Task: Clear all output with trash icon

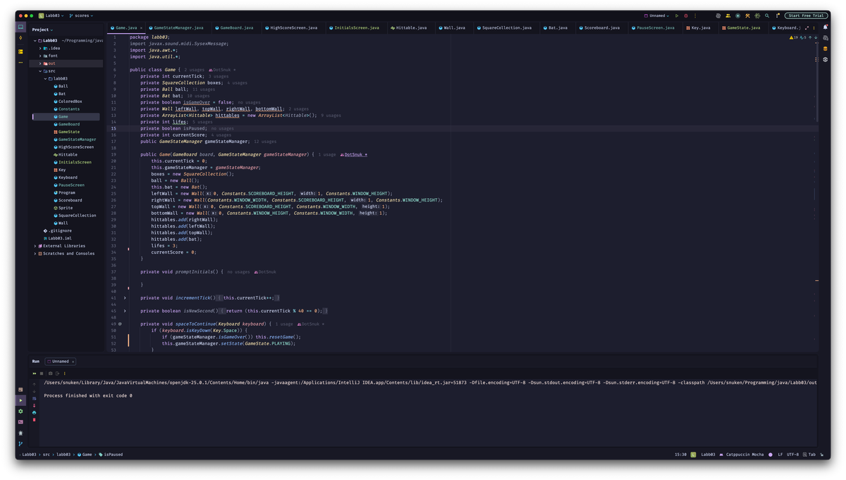Action: click(34, 419)
